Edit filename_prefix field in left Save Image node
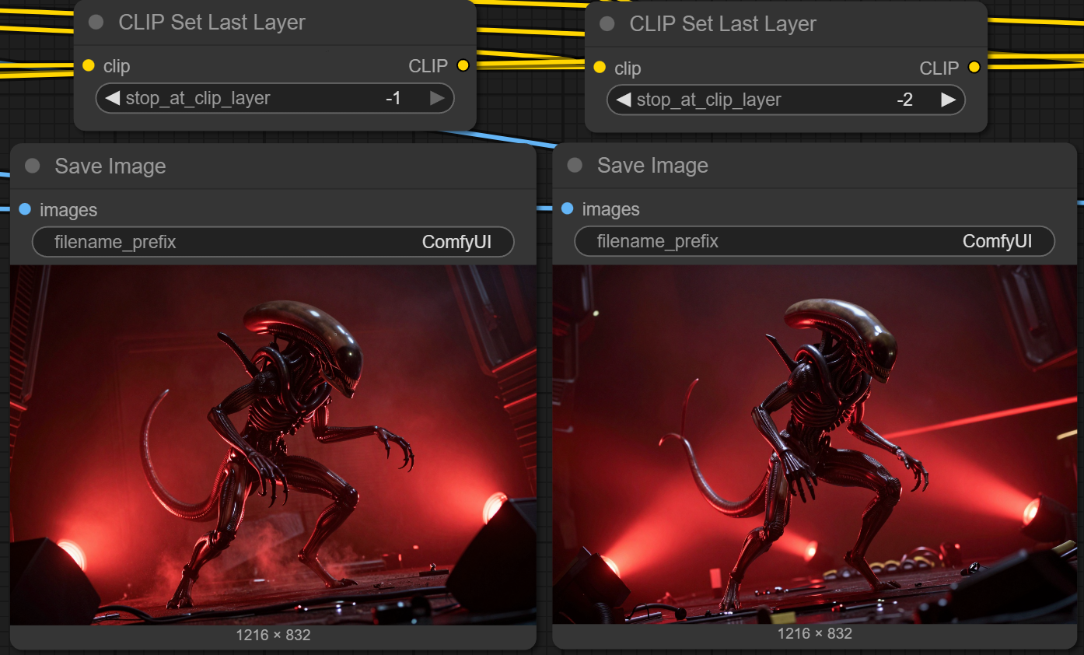The image size is (1084, 655). (x=273, y=242)
